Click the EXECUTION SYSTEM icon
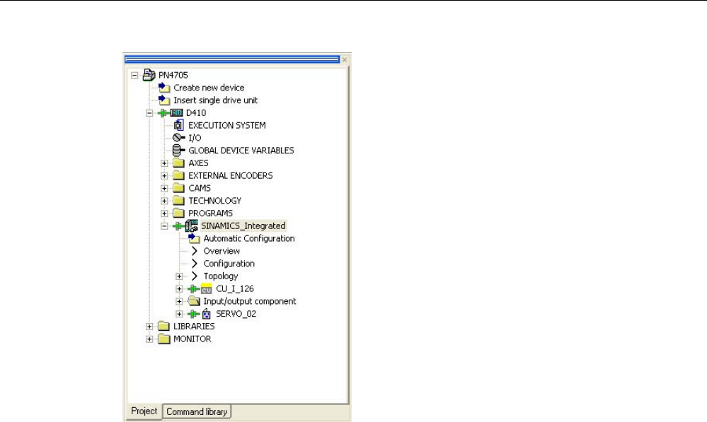Screen dimensions: 707x422 (x=178, y=125)
